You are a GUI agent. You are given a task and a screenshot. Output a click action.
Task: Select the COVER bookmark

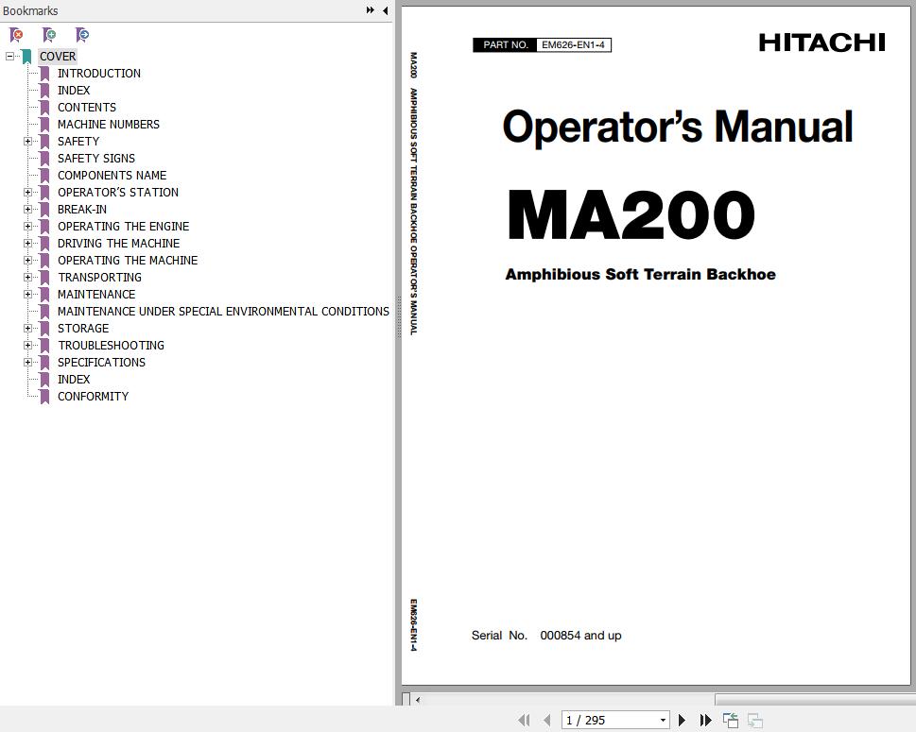coord(58,57)
